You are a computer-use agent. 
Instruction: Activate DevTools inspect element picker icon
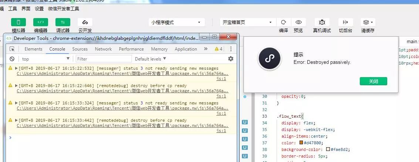pos(12,49)
